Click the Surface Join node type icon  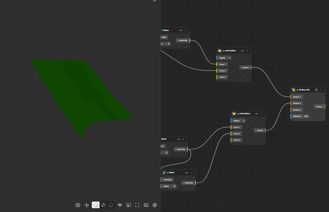pos(294,90)
